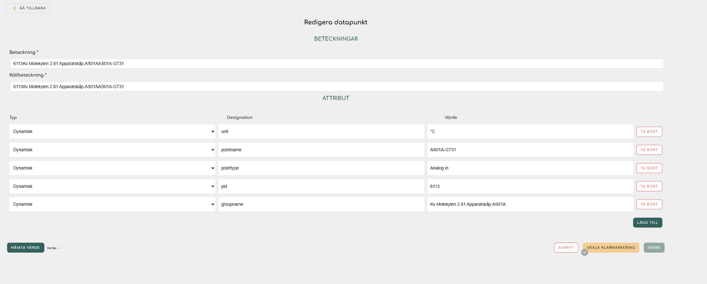Expand the Typ dropdown for pid row
Image resolution: width=707 pixels, height=284 pixels.
[x=112, y=186]
